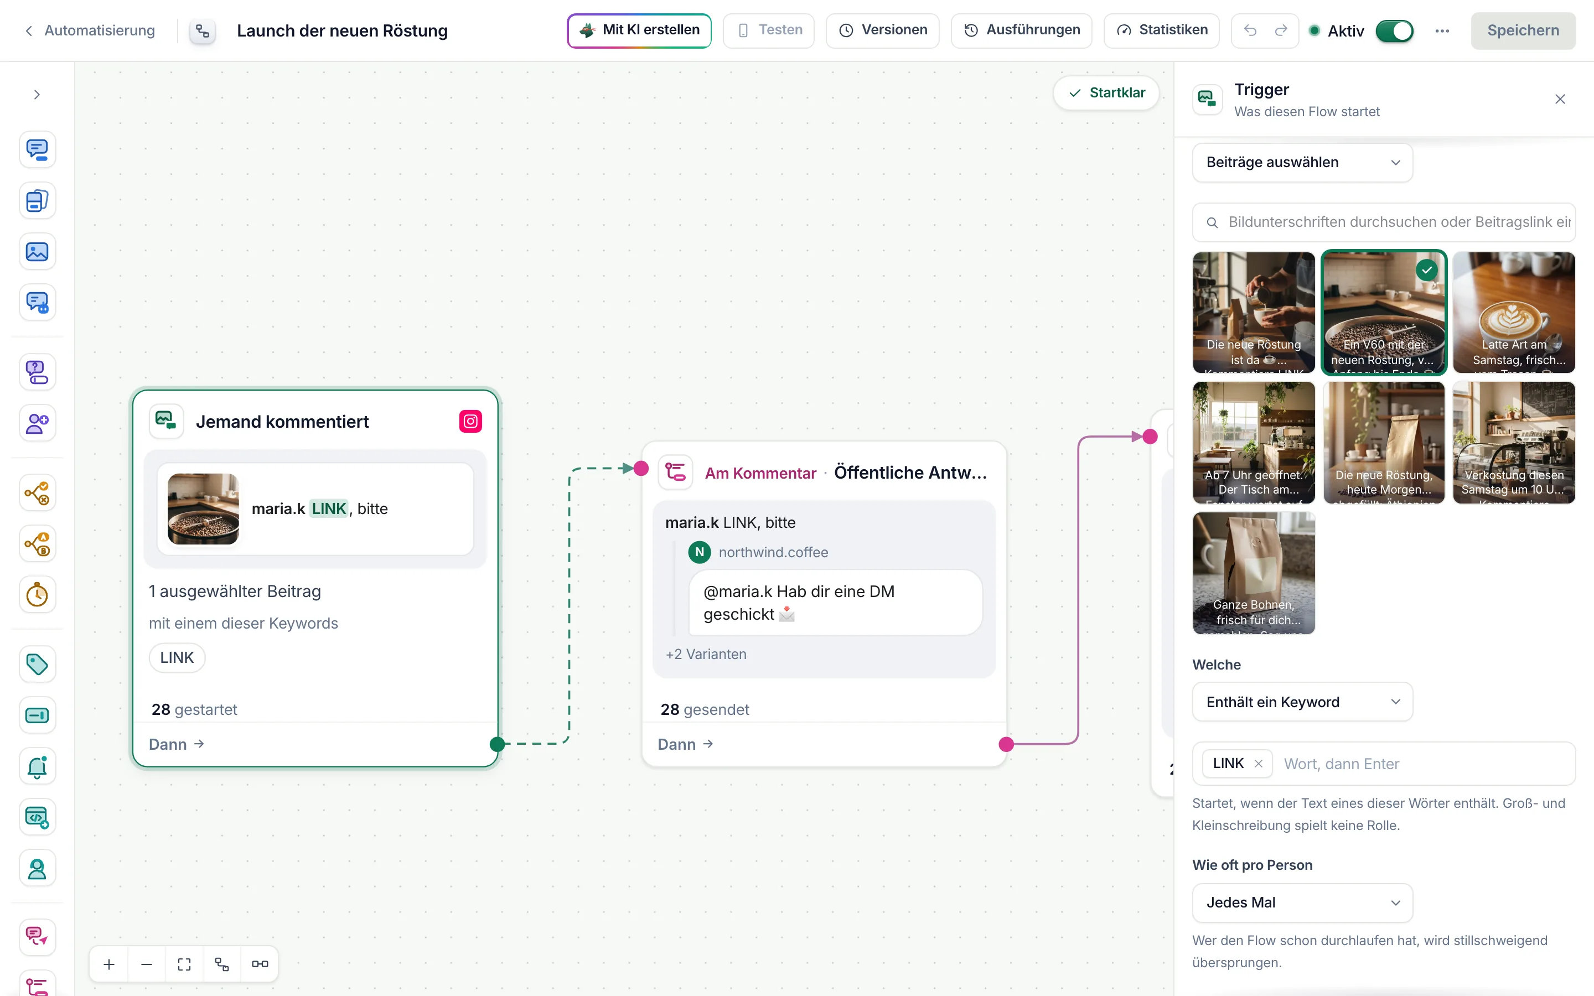Viewport: 1594px width, 996px height.
Task: Open the three-dot more options menu
Action: pyautogui.click(x=1442, y=31)
